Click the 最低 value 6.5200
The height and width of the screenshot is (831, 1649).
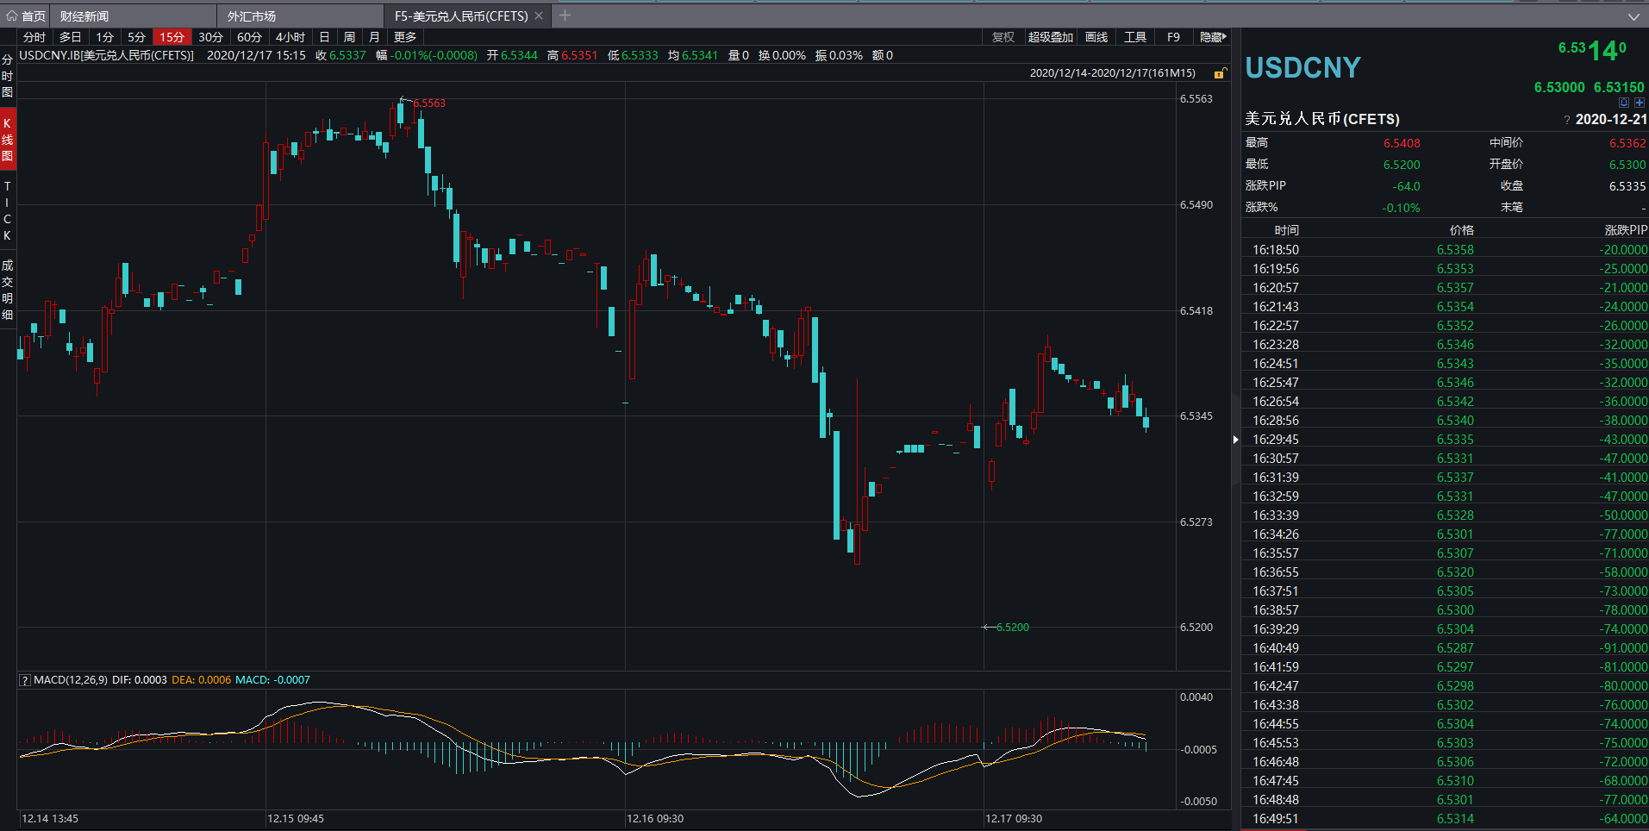[1402, 165]
